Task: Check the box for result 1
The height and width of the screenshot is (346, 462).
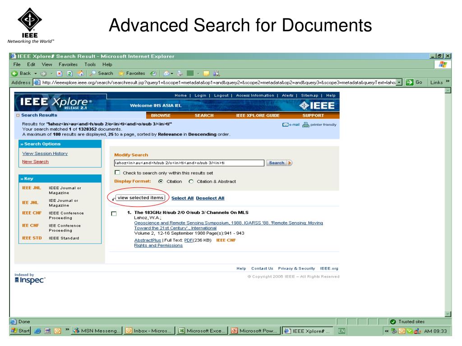Action: pos(114,214)
